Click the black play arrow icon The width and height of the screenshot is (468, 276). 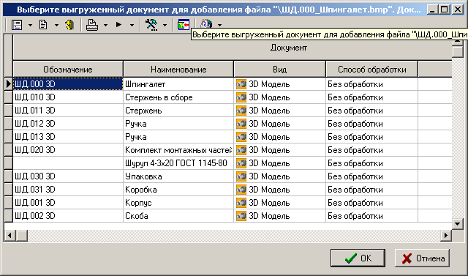[x=118, y=25]
